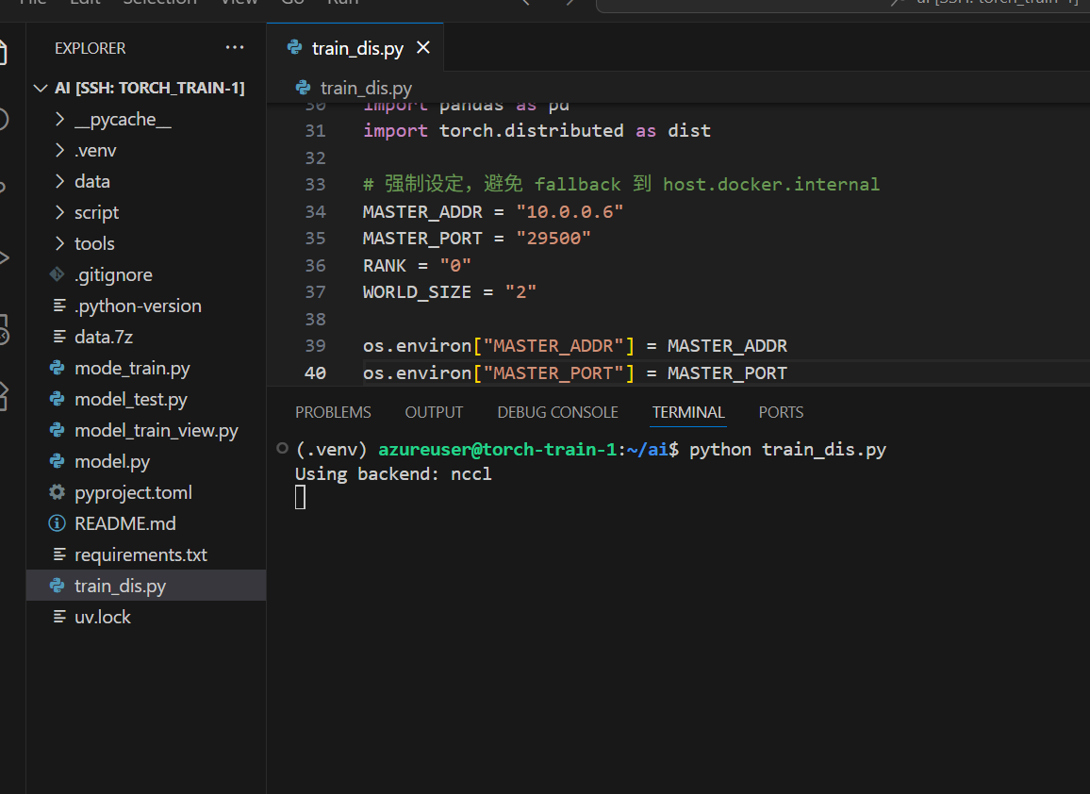The image size is (1090, 794).
Task: Click Python icon of model.py file
Action: (58, 462)
